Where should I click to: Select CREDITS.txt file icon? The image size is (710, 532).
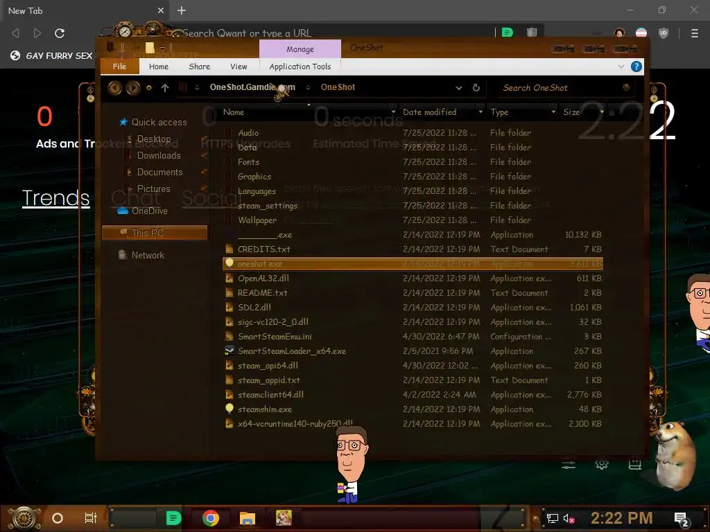(230, 249)
